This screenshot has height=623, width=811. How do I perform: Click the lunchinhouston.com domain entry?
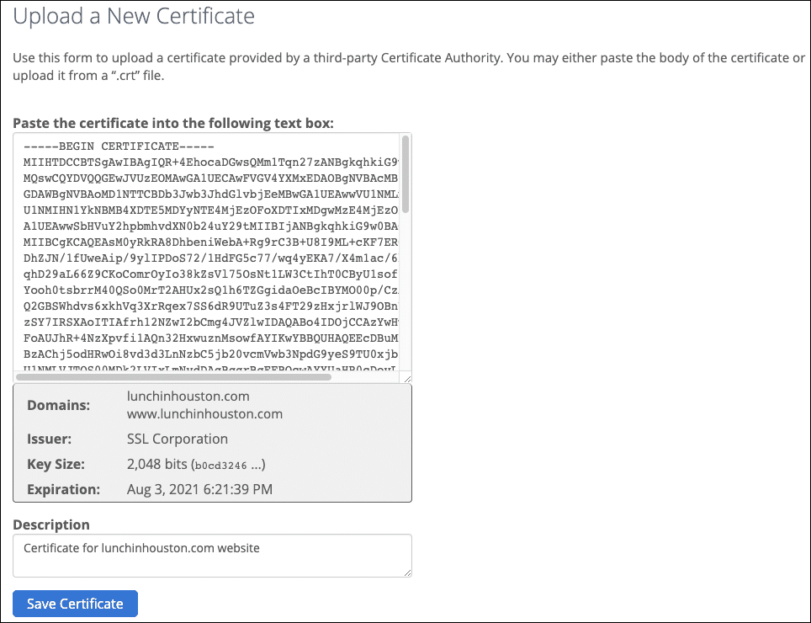point(188,397)
